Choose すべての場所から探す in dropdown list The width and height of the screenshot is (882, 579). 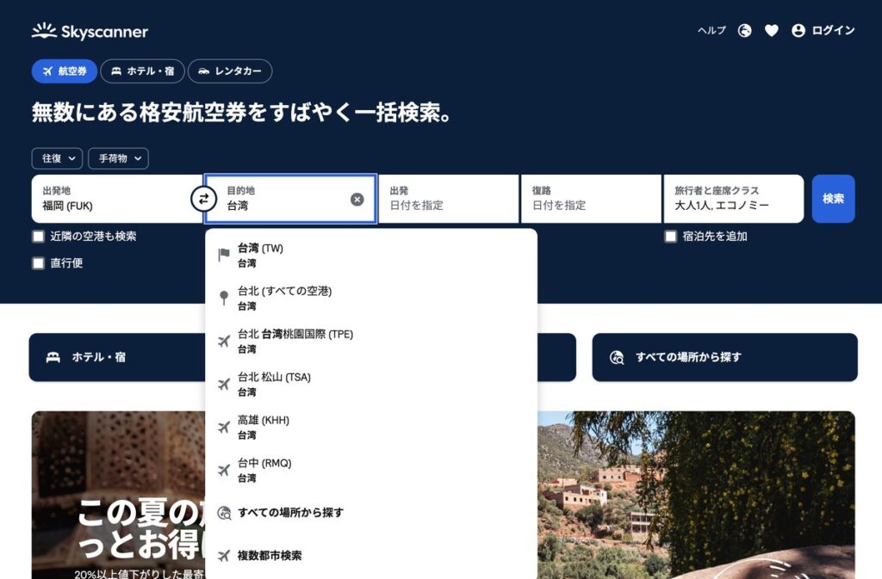point(371,513)
